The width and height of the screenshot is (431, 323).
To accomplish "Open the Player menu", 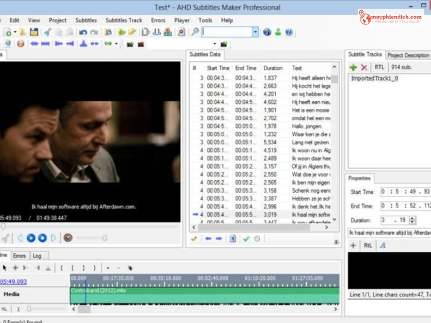I will click(x=182, y=20).
